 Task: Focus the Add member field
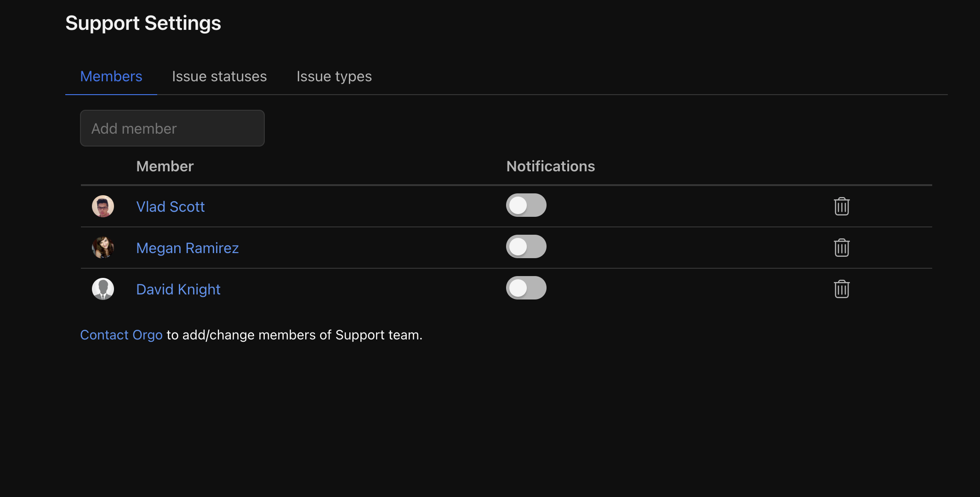pyautogui.click(x=172, y=128)
